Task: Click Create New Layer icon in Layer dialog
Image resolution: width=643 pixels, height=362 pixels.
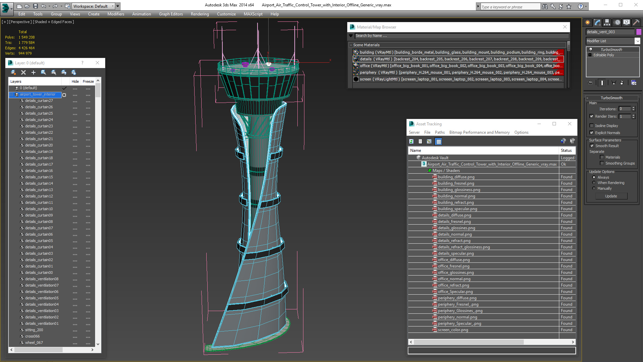Action: (13, 72)
